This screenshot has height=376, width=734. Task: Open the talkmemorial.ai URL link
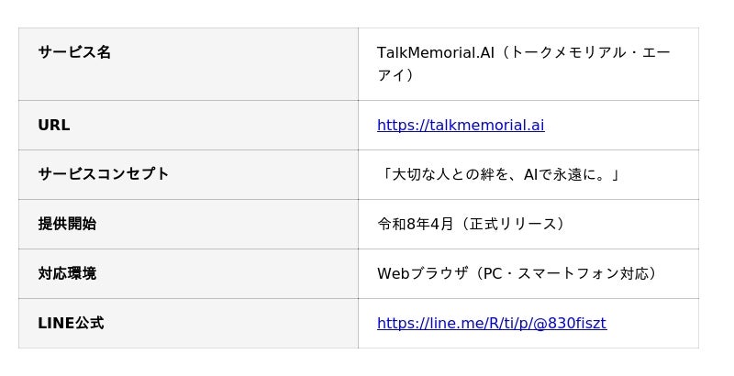pyautogui.click(x=460, y=125)
